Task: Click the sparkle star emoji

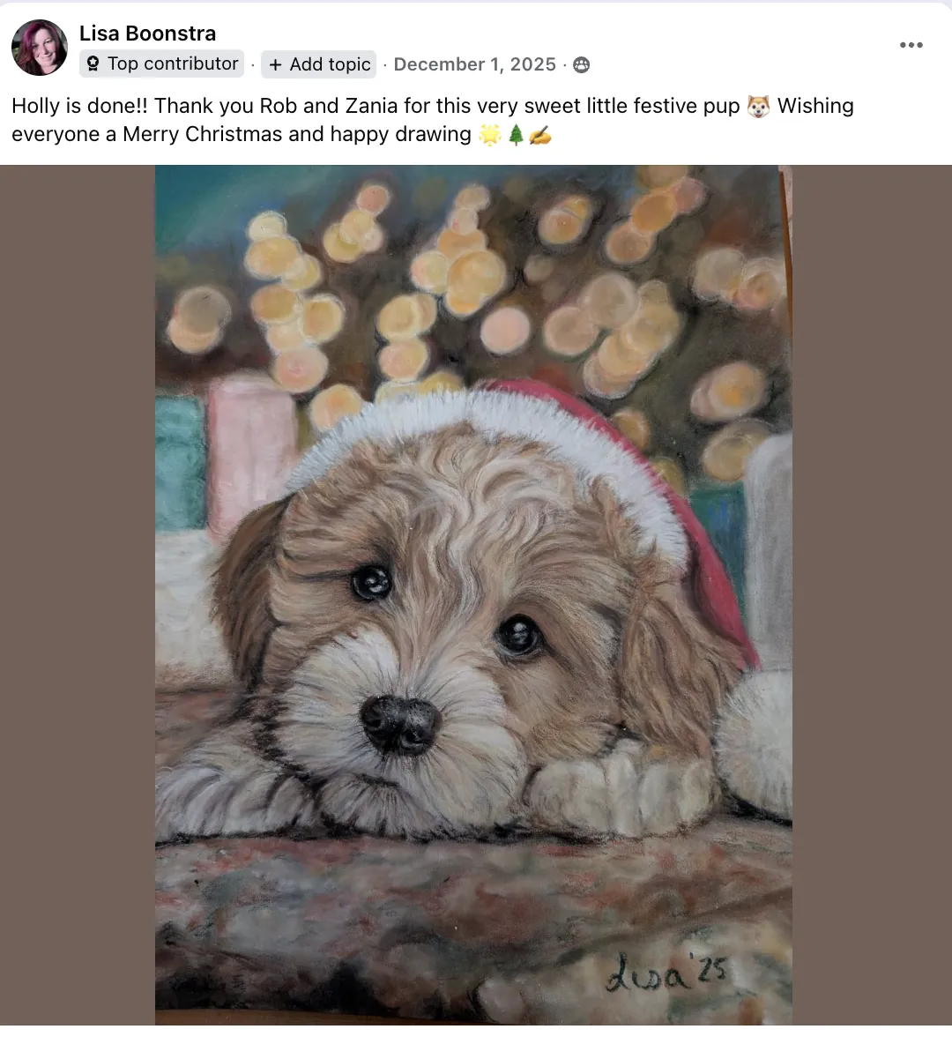Action: tap(490, 135)
